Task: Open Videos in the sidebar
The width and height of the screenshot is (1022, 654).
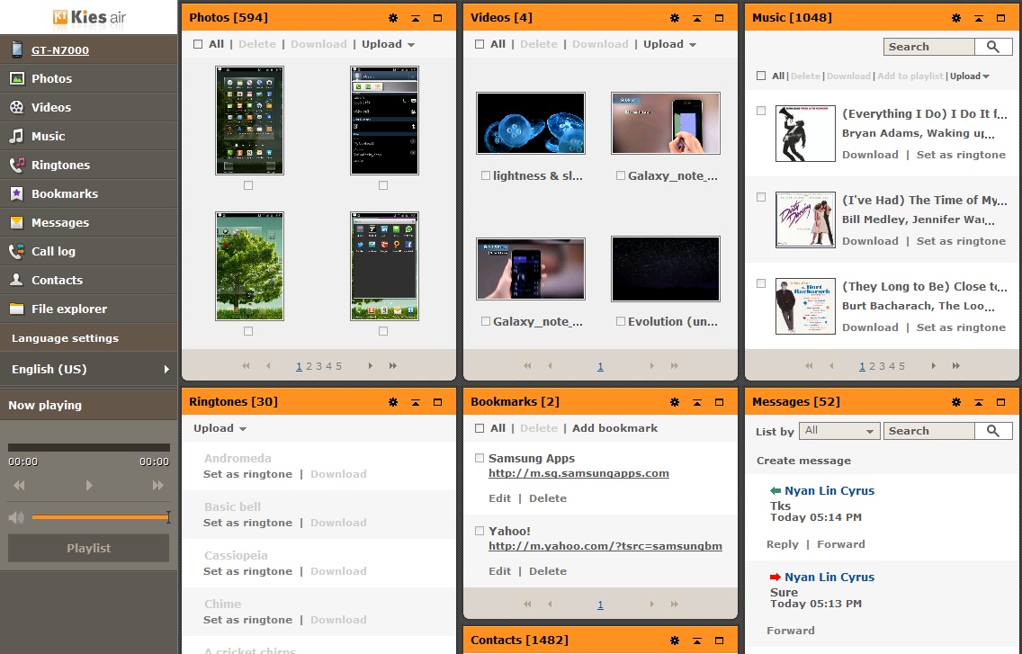Action: click(x=89, y=107)
